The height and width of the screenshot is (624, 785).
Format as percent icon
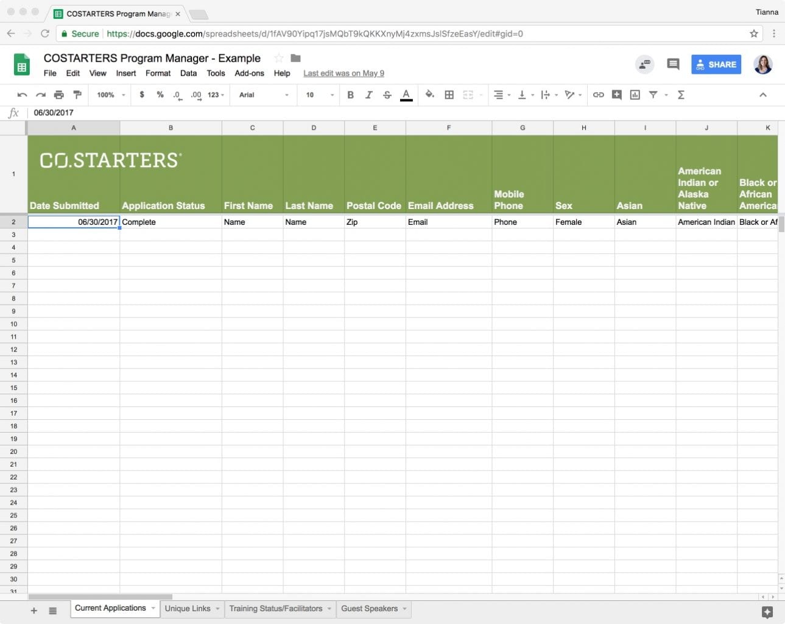click(160, 95)
